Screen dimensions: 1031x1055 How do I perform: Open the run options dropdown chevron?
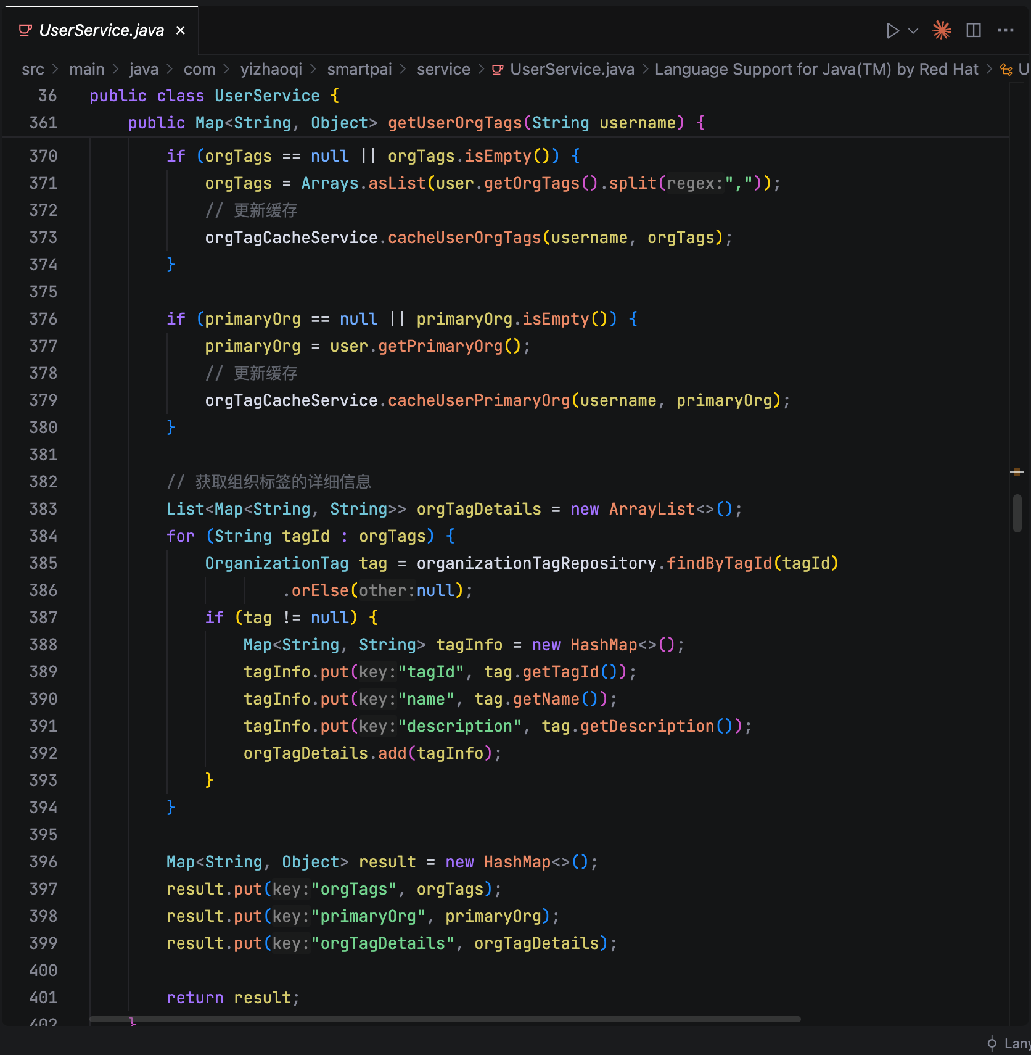point(914,30)
